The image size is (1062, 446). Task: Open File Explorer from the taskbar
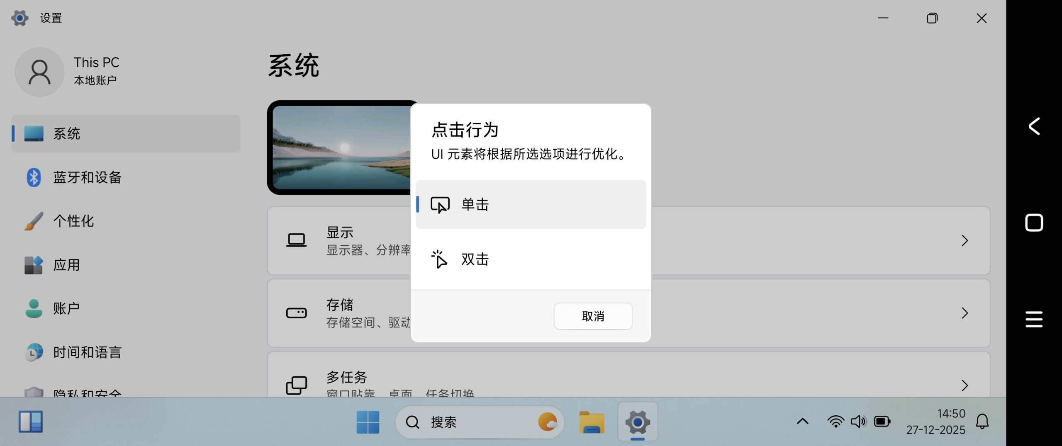click(x=592, y=422)
